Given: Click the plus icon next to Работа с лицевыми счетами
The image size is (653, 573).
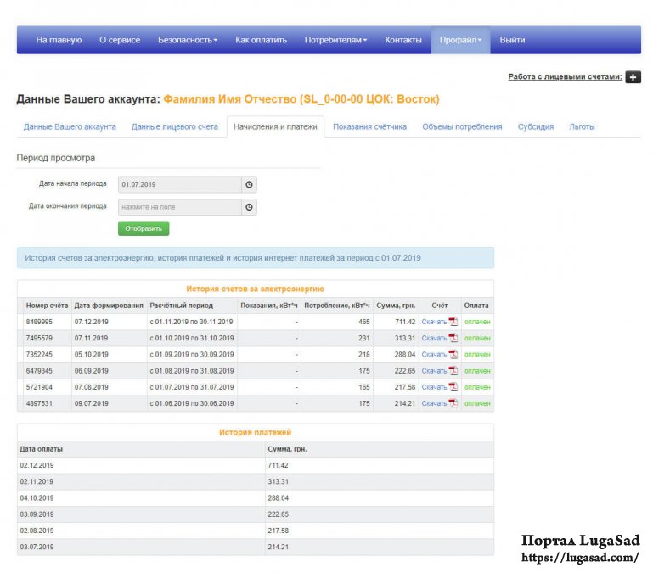Looking at the screenshot, I should click(633, 77).
